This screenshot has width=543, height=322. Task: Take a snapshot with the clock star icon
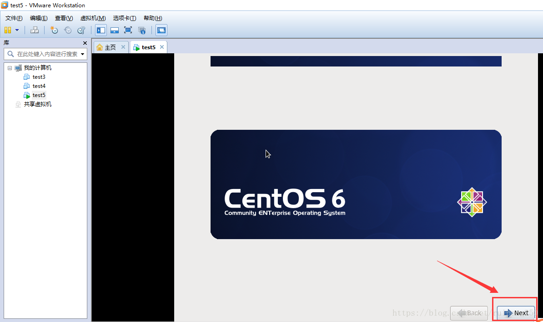pyautogui.click(x=54, y=30)
